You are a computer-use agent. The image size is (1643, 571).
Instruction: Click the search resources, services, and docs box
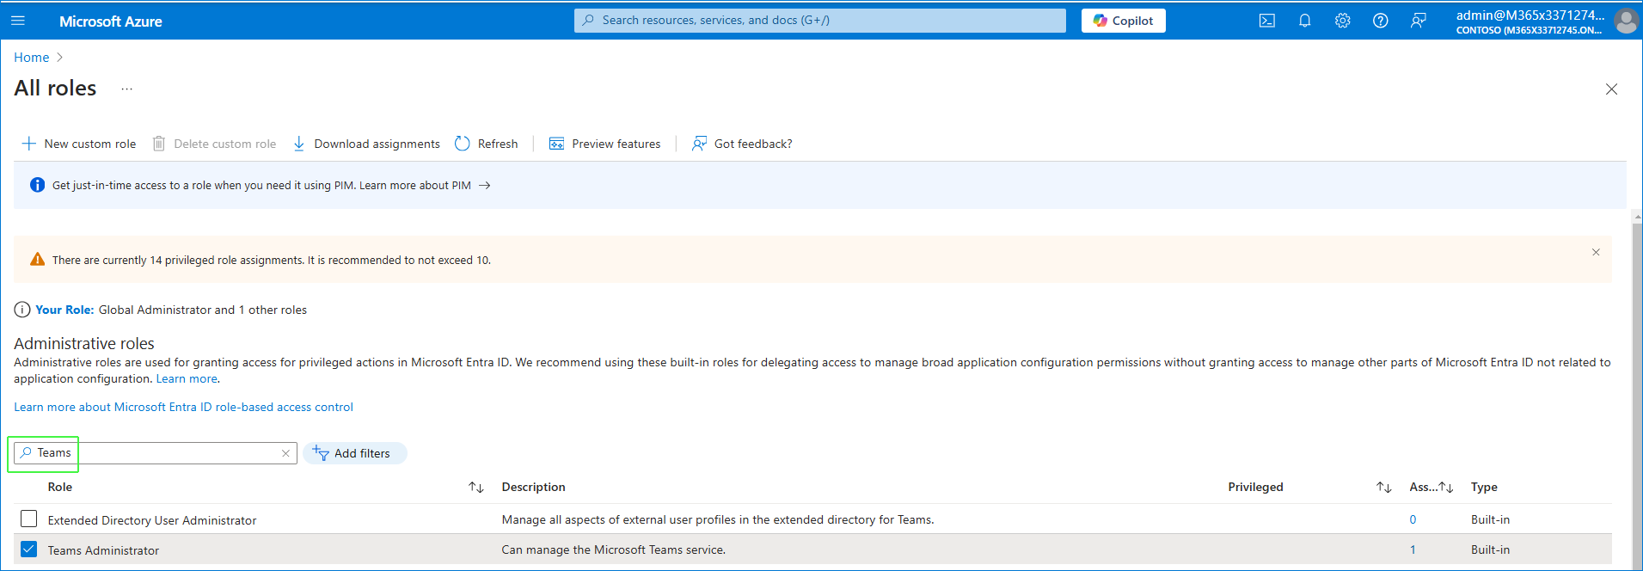(x=819, y=21)
